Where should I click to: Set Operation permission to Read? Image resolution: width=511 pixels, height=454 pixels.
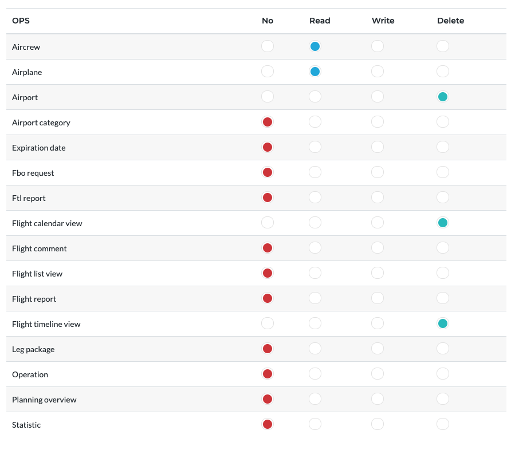(315, 374)
